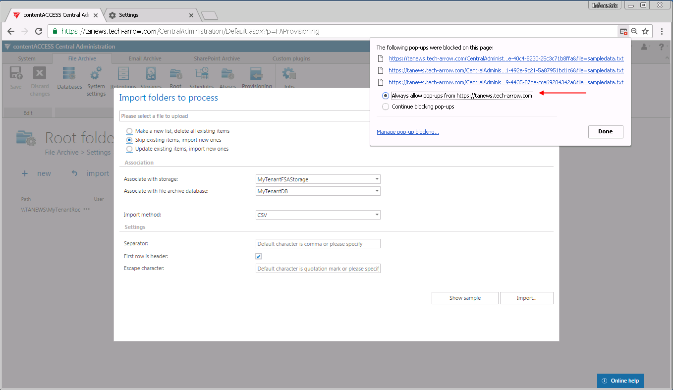The width and height of the screenshot is (673, 390).
Task: Select Continue blocking pop-ups option
Action: (x=386, y=107)
